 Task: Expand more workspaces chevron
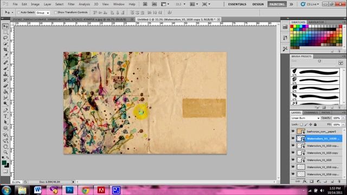coord(291,4)
